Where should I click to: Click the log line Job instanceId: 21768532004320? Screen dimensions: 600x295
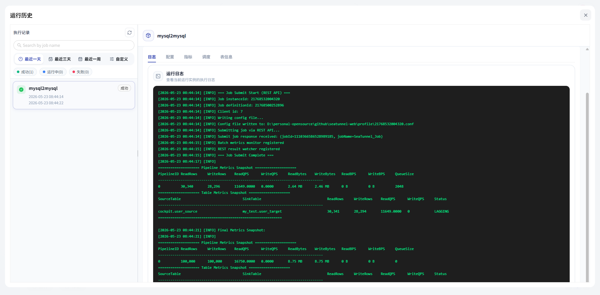point(219,99)
